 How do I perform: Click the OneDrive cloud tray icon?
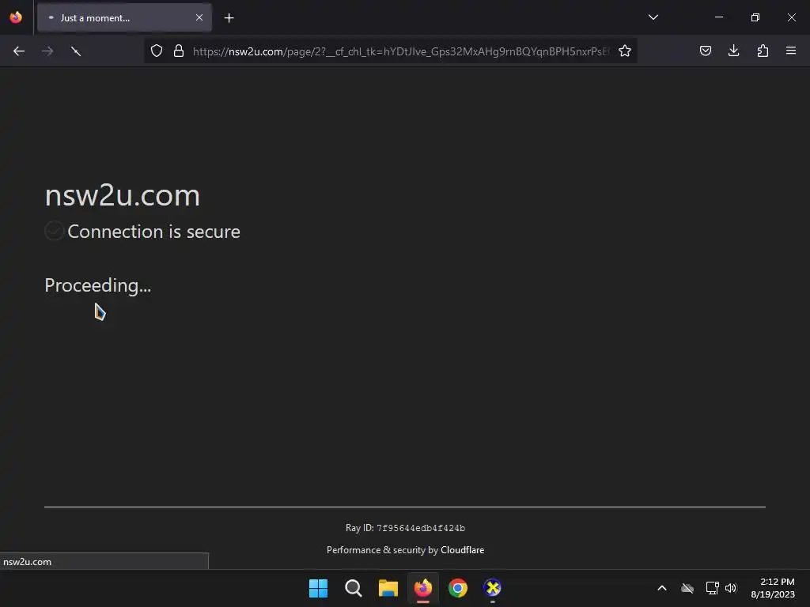point(687,588)
